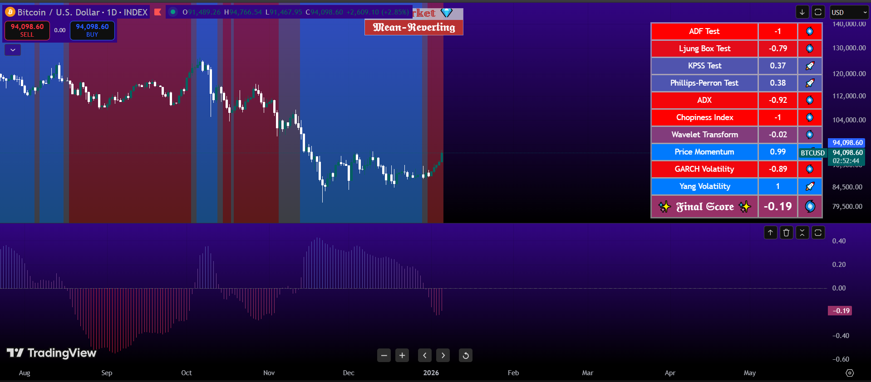Click the red flag next to symbol

tap(157, 12)
